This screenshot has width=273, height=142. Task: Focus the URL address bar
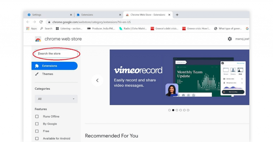(147, 22)
